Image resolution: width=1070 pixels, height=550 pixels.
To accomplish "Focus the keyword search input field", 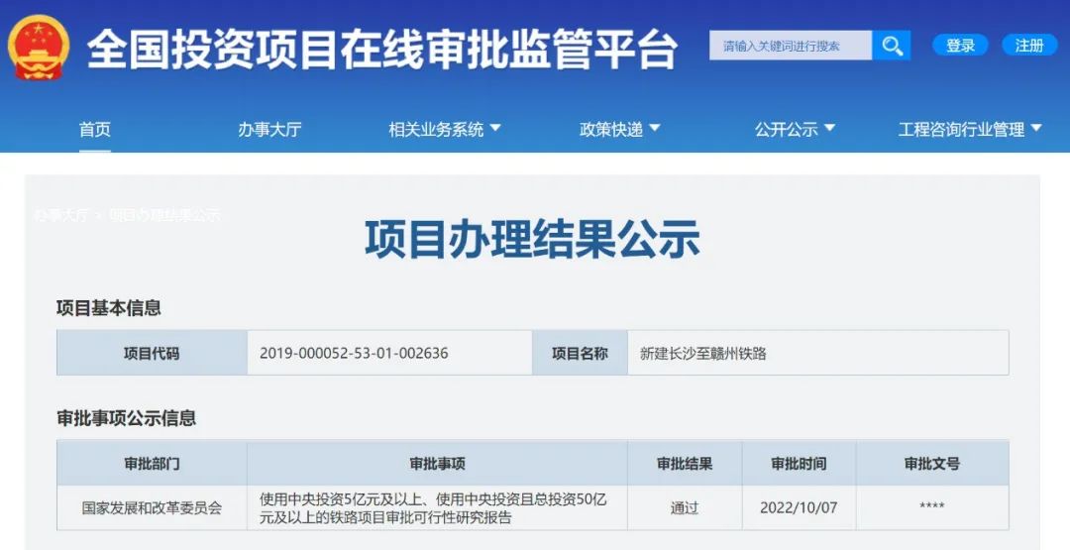I will click(x=791, y=45).
